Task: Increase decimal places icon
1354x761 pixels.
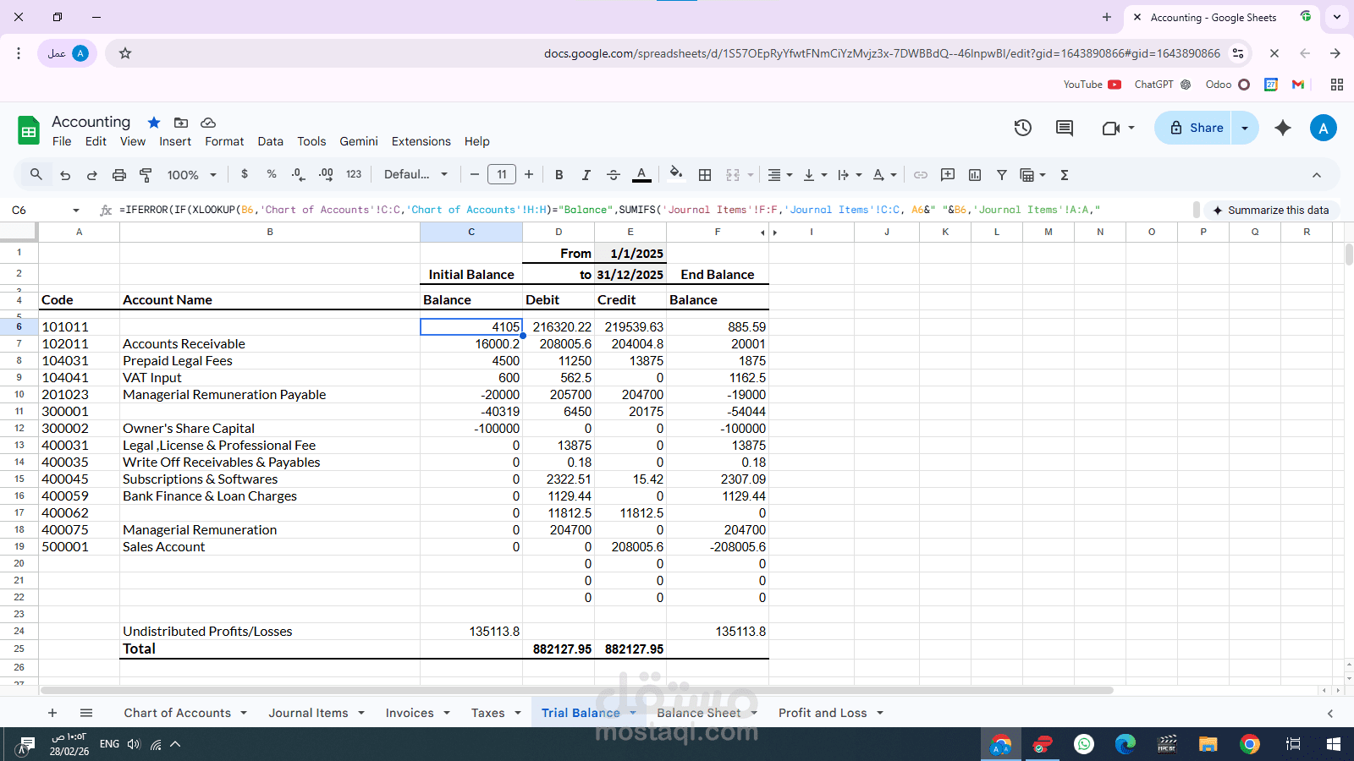Action: 326,174
